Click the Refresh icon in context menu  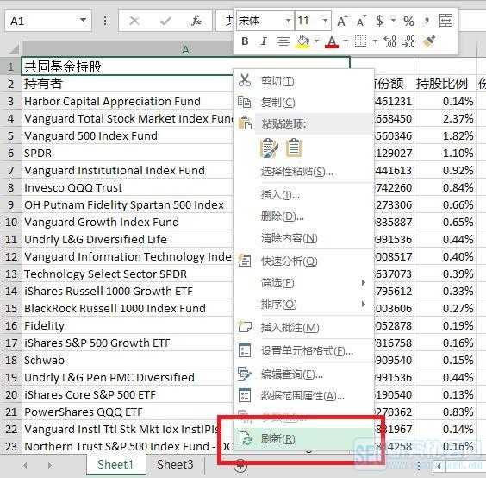coord(246,438)
